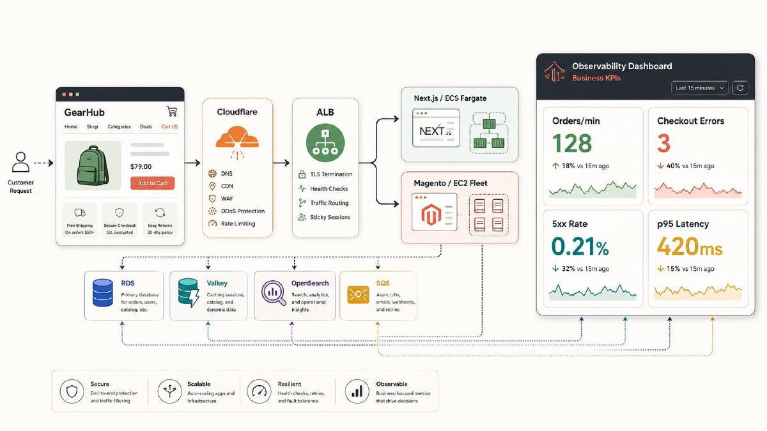Click the Secure Checkout shield icon

pos(119,213)
